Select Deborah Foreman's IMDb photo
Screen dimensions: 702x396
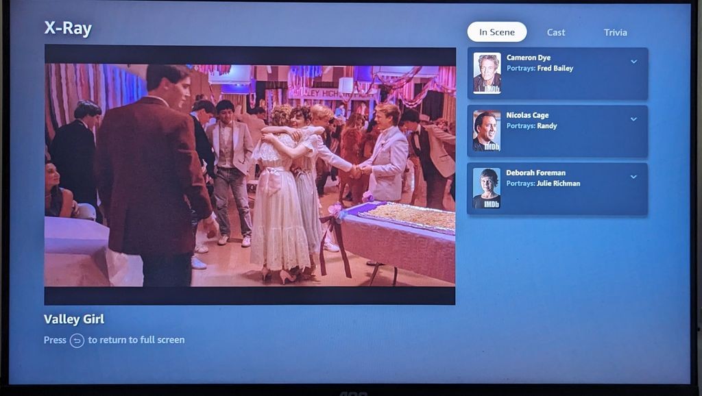tap(487, 188)
